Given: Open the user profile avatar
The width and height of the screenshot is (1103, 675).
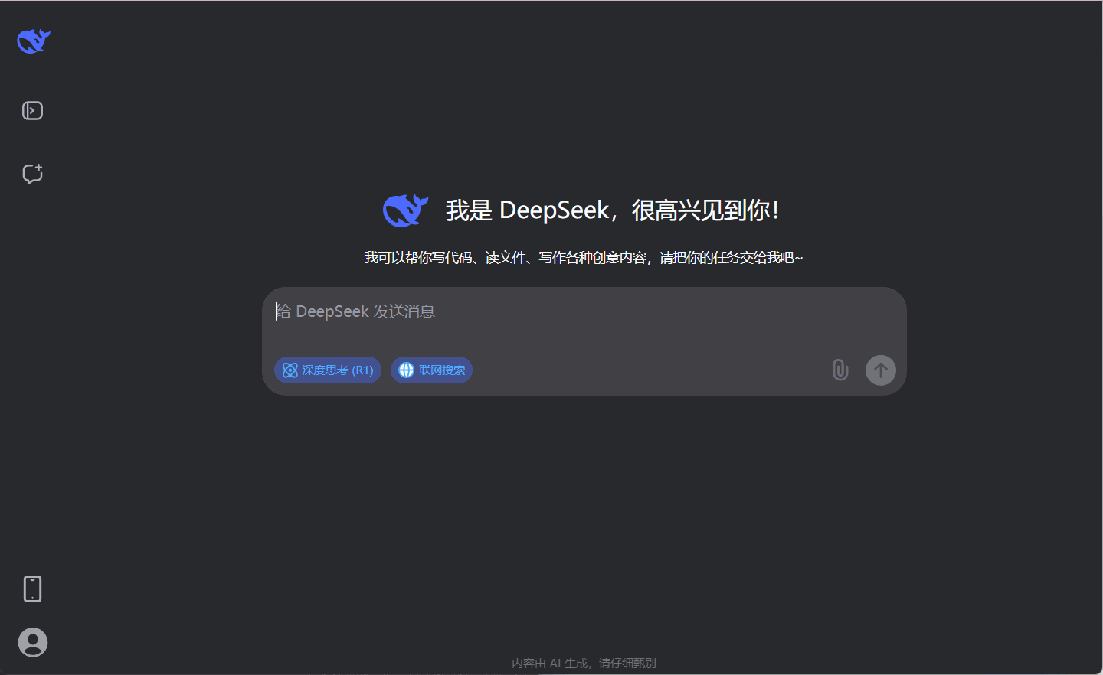Looking at the screenshot, I should 33,642.
